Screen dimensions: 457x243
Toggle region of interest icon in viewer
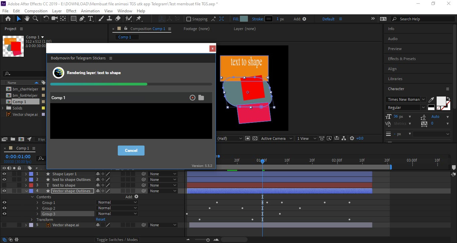[248, 138]
